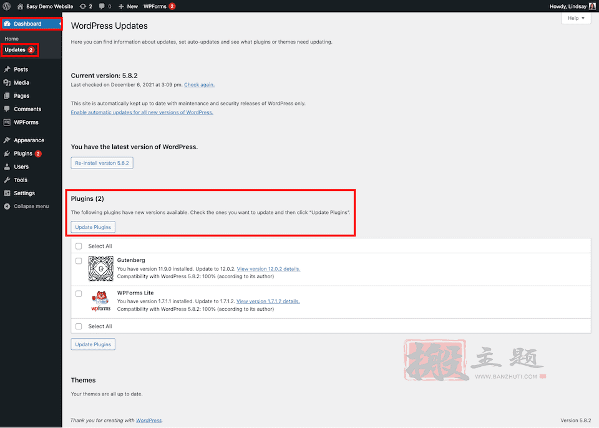Click the WPForms notification badge in admin bar
Screen dimensions: 599x428
(x=172, y=6)
